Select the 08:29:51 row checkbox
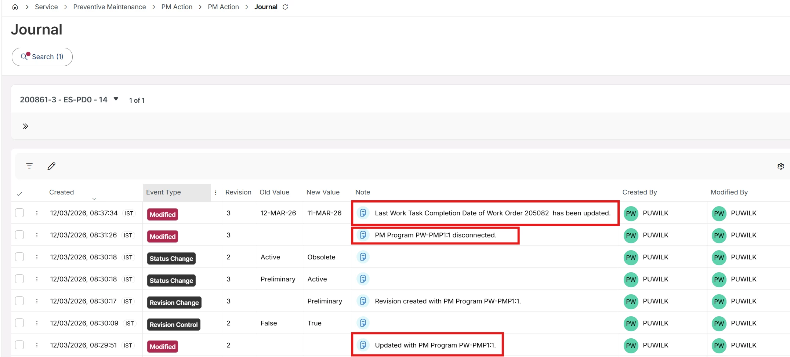This screenshot has height=357, width=790. point(19,345)
